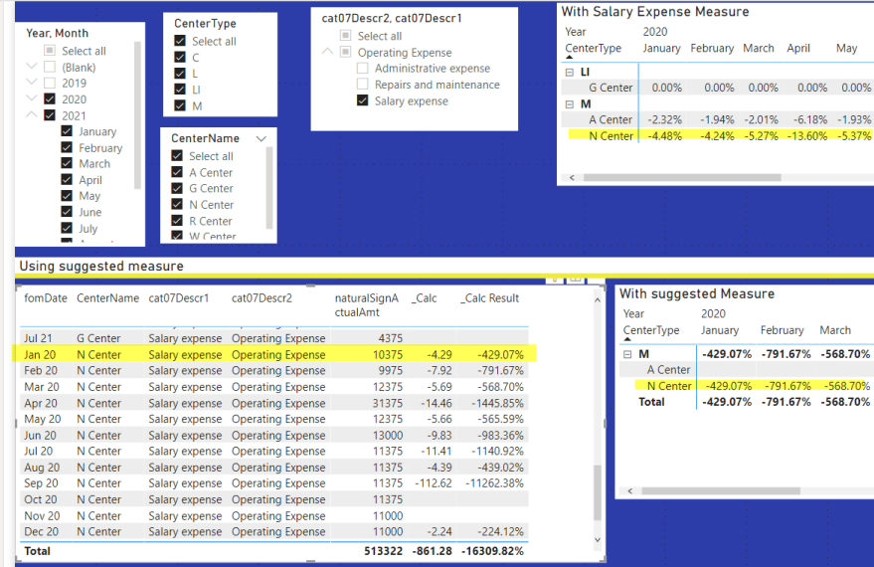The image size is (874, 567).
Task: Select the '-13.60%' N Center cell in top matrix
Action: point(807,136)
